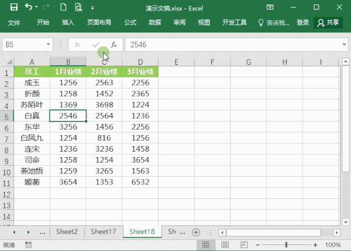The height and width of the screenshot is (251, 351).
Task: Select cell containing 3698 in column C
Action: (104, 104)
